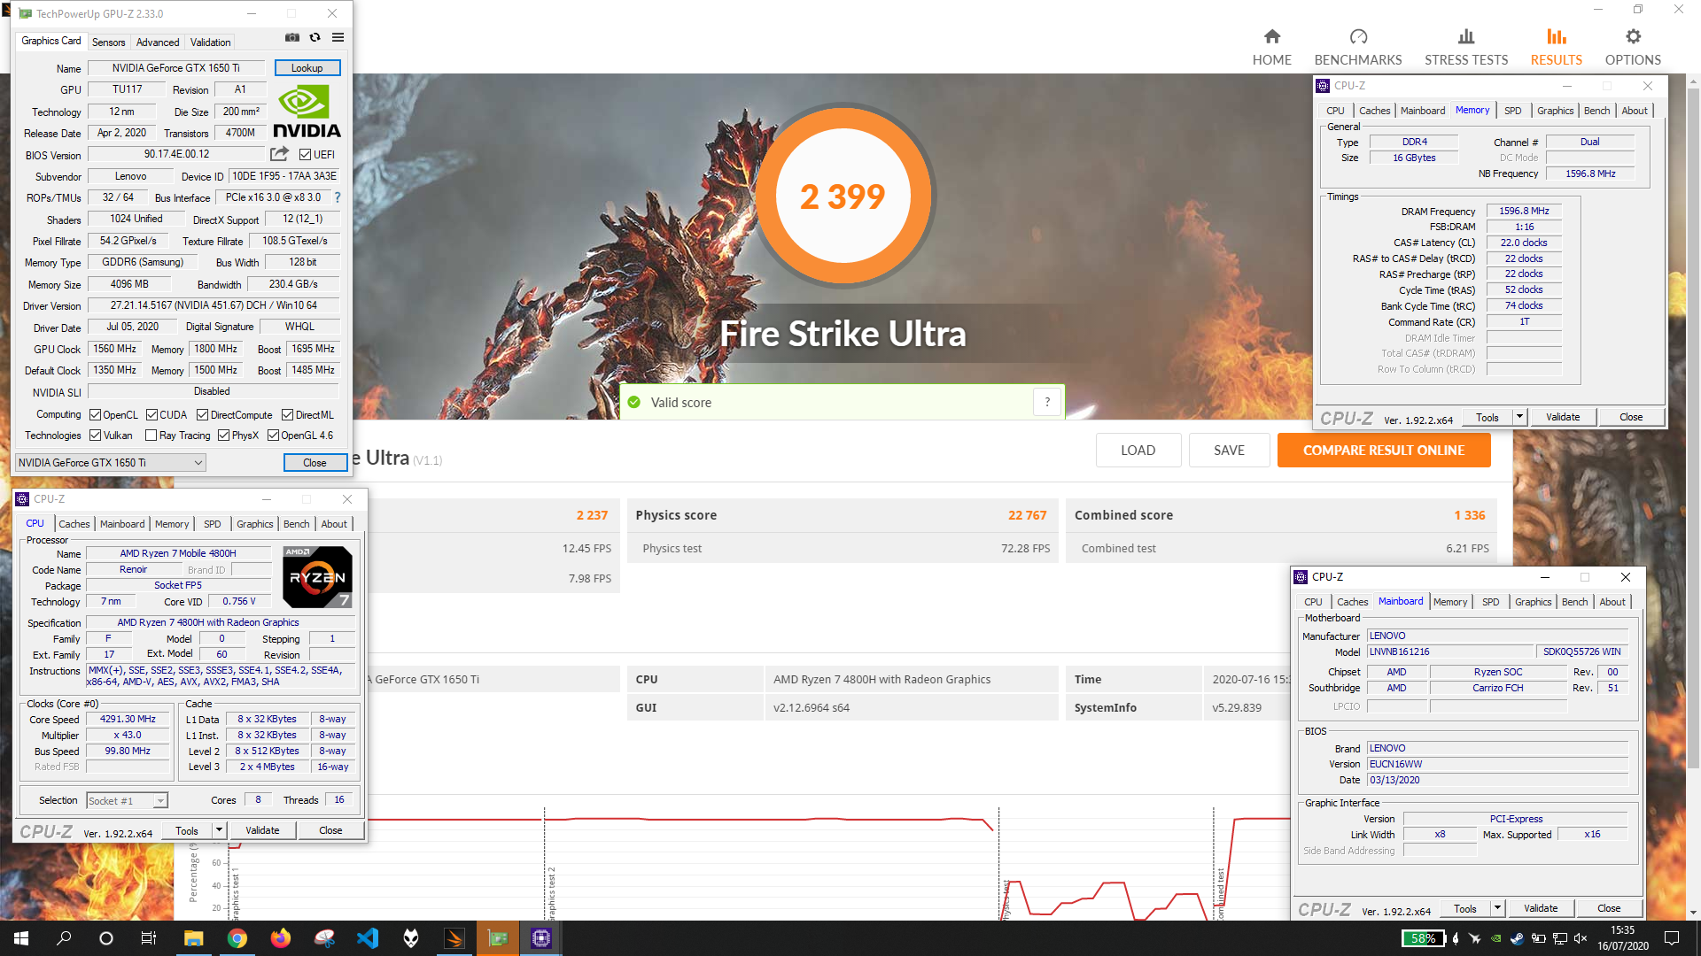Click the Combined score value 1 336
Screen dimensions: 1701x956
pyautogui.click(x=1469, y=514)
